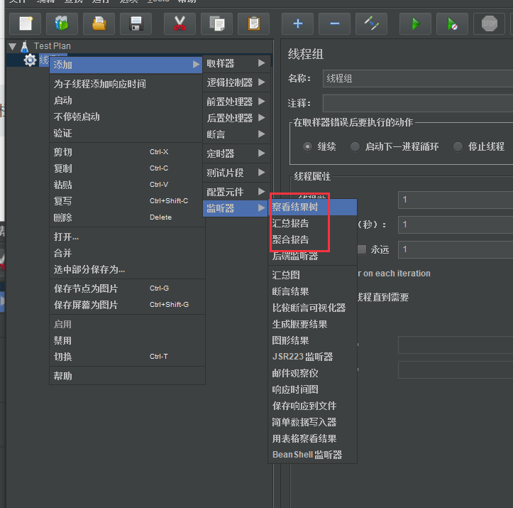Expand the 添加 submenu
Image resolution: width=513 pixels, height=508 pixels.
point(126,65)
